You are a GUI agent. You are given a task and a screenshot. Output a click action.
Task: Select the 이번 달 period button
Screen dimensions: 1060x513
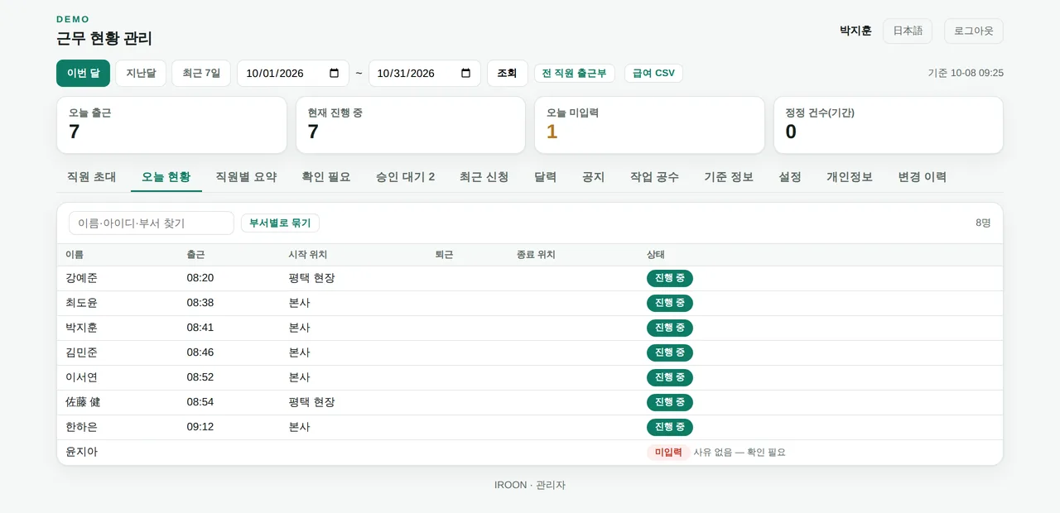(83, 73)
